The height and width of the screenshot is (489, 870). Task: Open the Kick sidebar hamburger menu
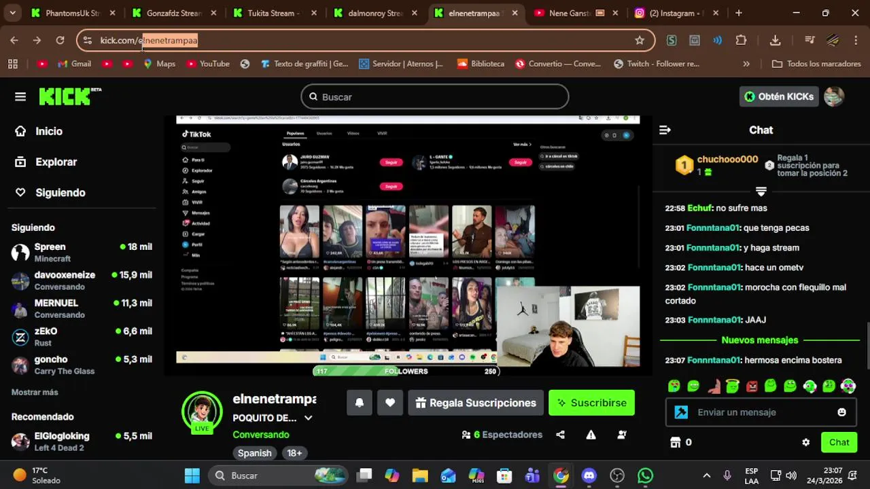coord(20,96)
